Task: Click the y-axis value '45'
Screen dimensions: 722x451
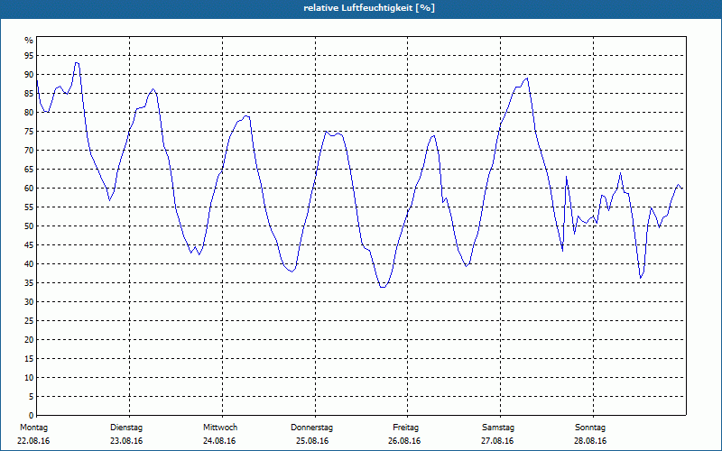Action: (29, 244)
